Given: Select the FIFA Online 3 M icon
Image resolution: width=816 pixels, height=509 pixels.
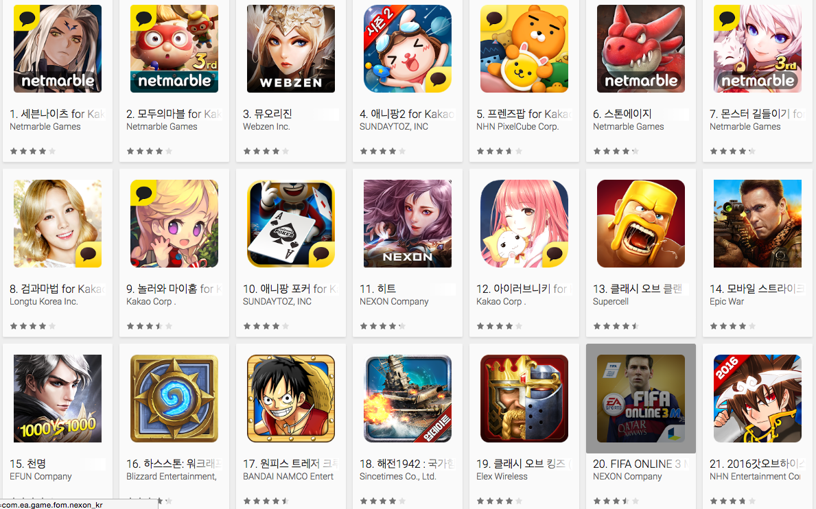Looking at the screenshot, I should [640, 399].
